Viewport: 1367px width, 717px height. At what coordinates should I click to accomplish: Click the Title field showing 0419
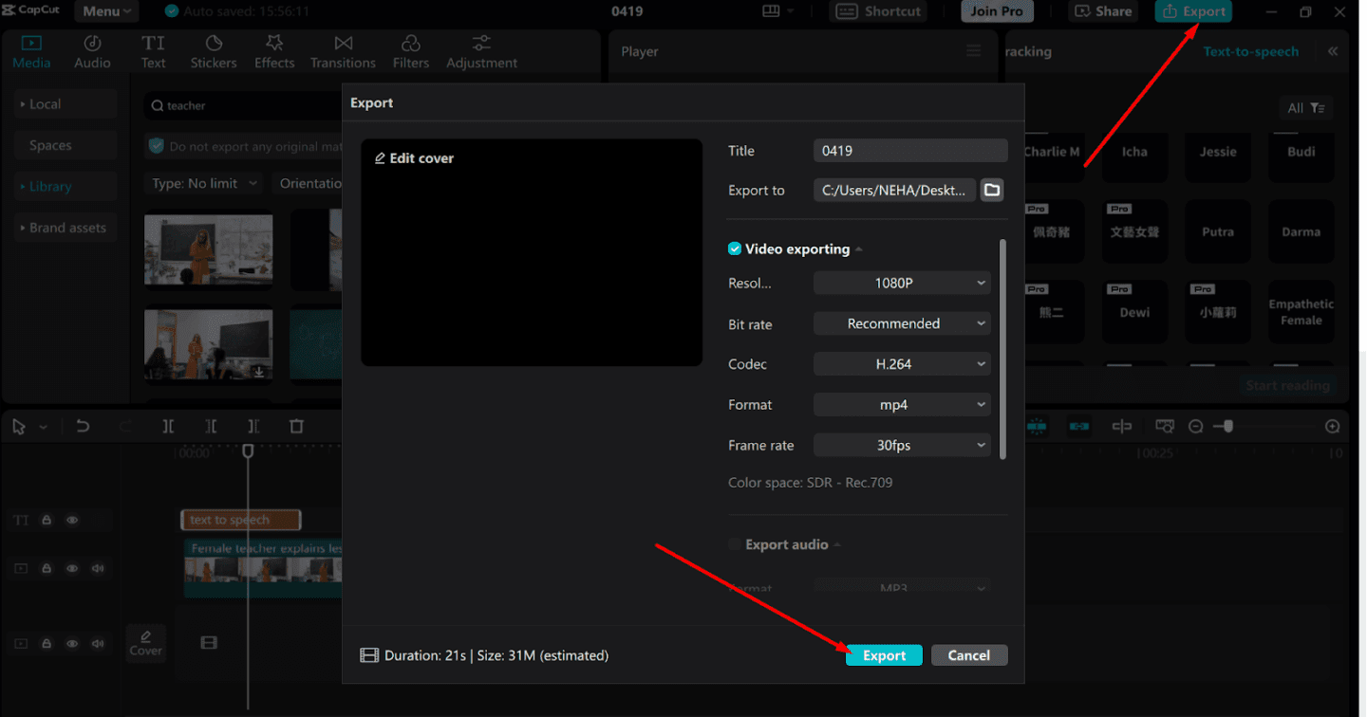[x=910, y=150]
